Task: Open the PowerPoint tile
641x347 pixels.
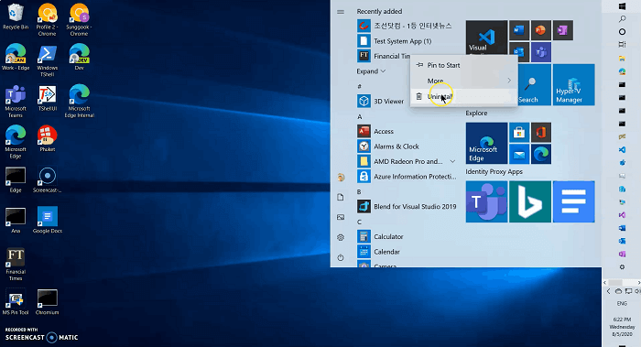Action: [541, 30]
